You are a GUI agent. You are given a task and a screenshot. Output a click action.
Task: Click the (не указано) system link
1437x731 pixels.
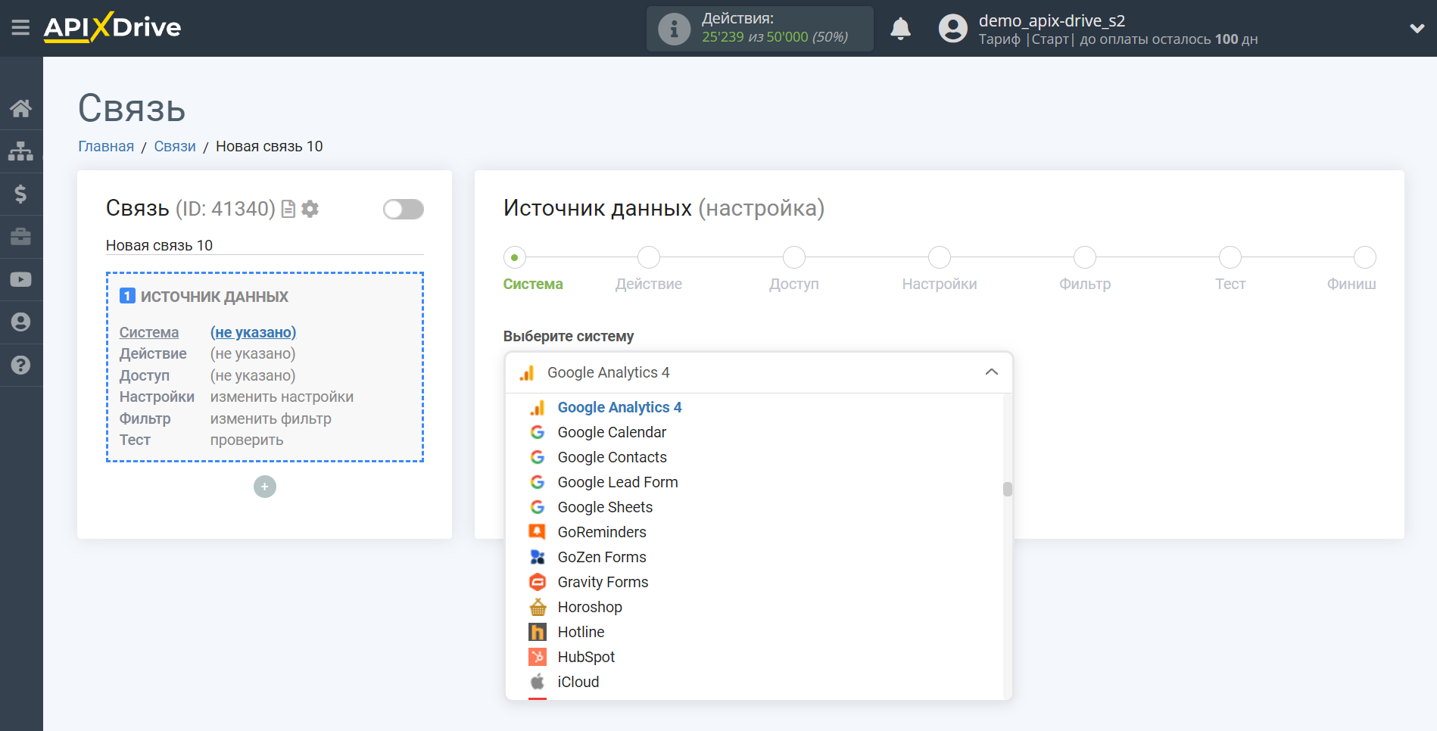pyautogui.click(x=253, y=332)
